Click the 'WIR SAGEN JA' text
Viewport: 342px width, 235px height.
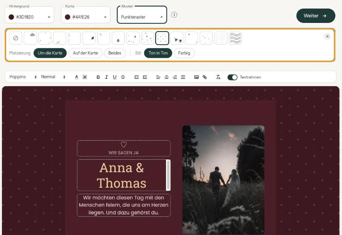[124, 153]
